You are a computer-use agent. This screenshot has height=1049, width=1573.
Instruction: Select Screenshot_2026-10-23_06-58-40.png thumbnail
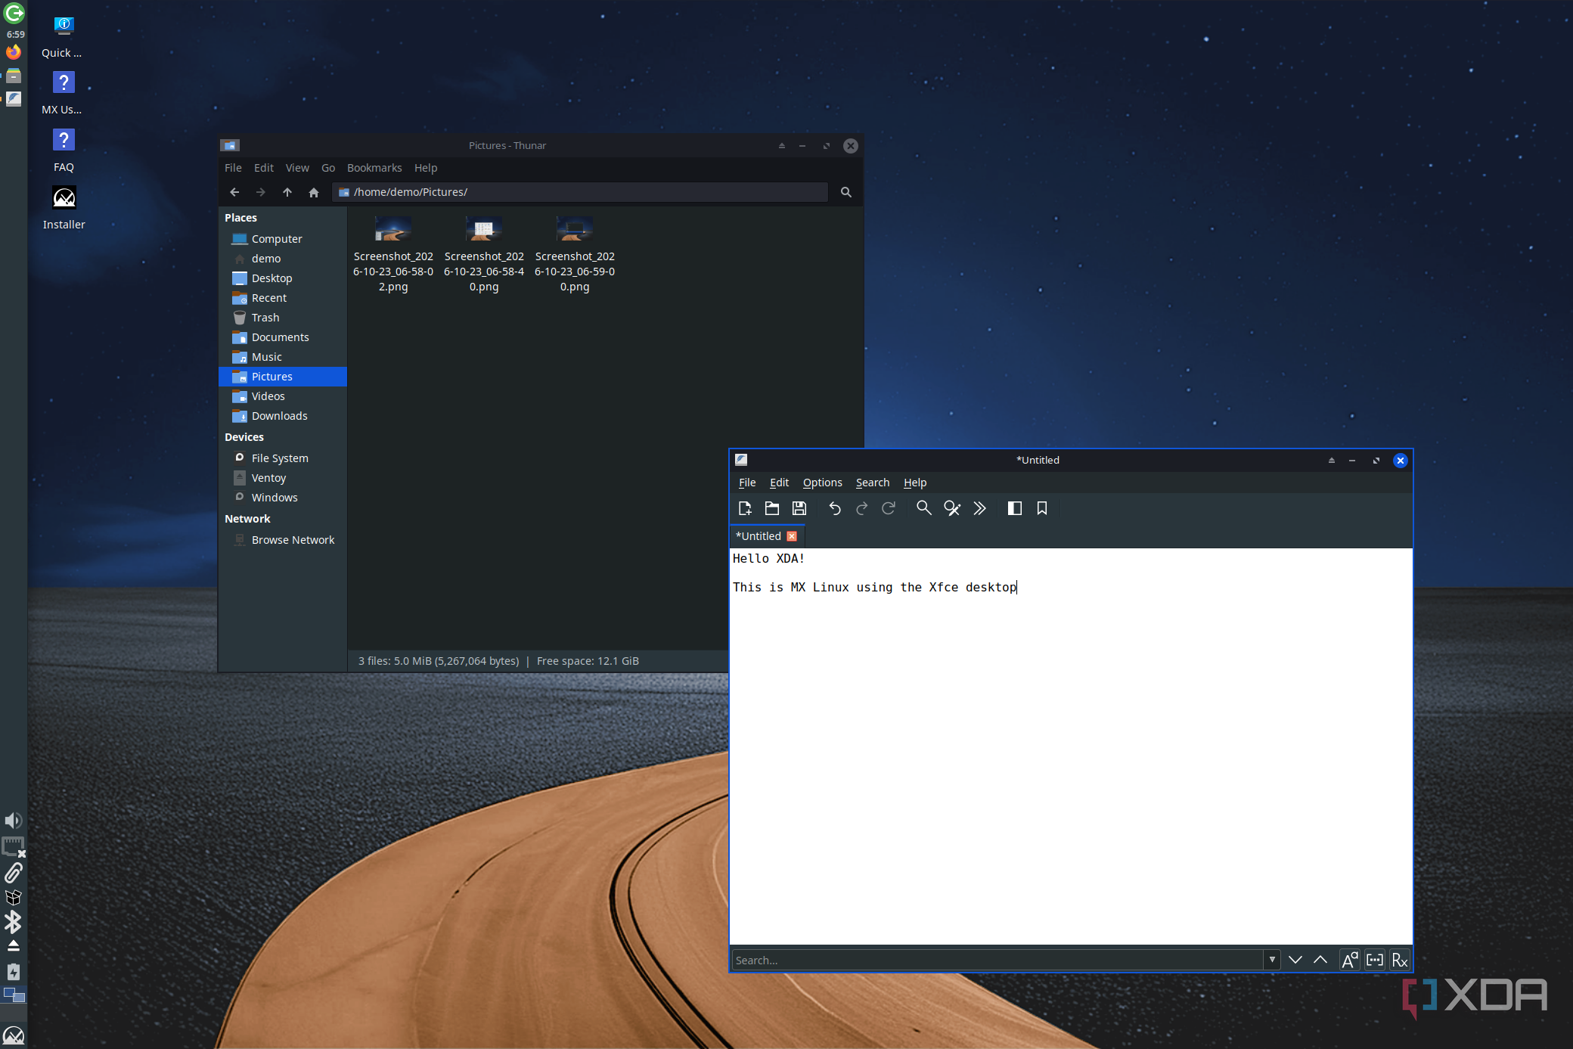point(484,229)
